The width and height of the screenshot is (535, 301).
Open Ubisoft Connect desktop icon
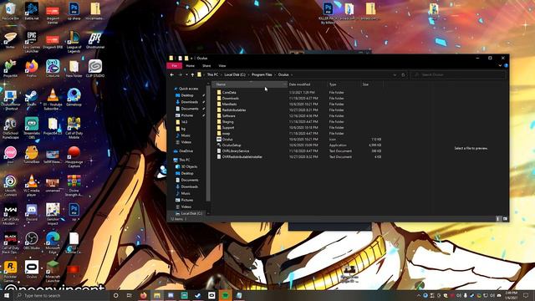click(10, 186)
